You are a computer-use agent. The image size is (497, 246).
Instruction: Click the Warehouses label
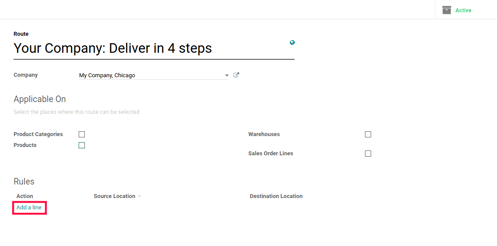point(264,134)
